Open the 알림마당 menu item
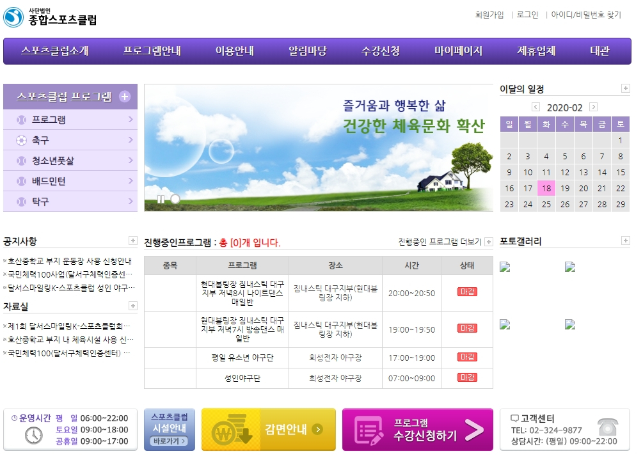This screenshot has height=458, width=643. coord(307,51)
